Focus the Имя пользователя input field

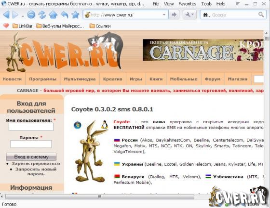pos(31,127)
